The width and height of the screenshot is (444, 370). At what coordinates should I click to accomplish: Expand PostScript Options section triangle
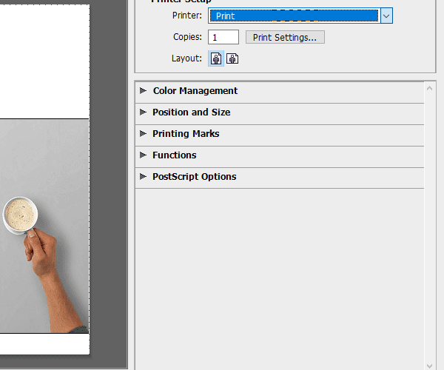(x=144, y=177)
